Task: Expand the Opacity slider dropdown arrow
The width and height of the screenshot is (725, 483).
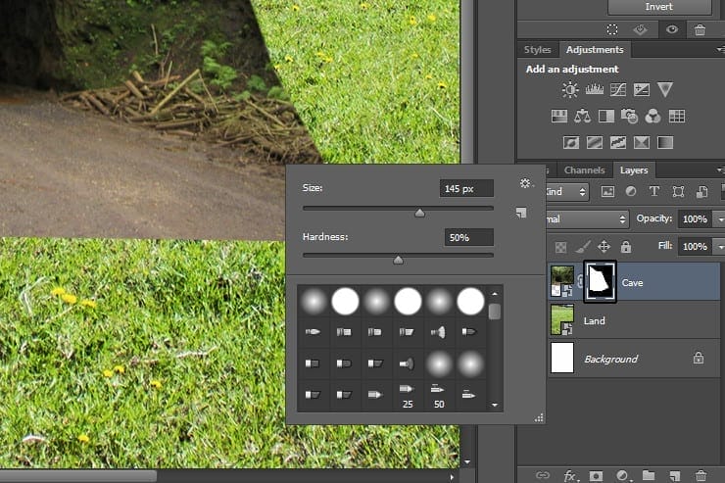Action: point(719,219)
